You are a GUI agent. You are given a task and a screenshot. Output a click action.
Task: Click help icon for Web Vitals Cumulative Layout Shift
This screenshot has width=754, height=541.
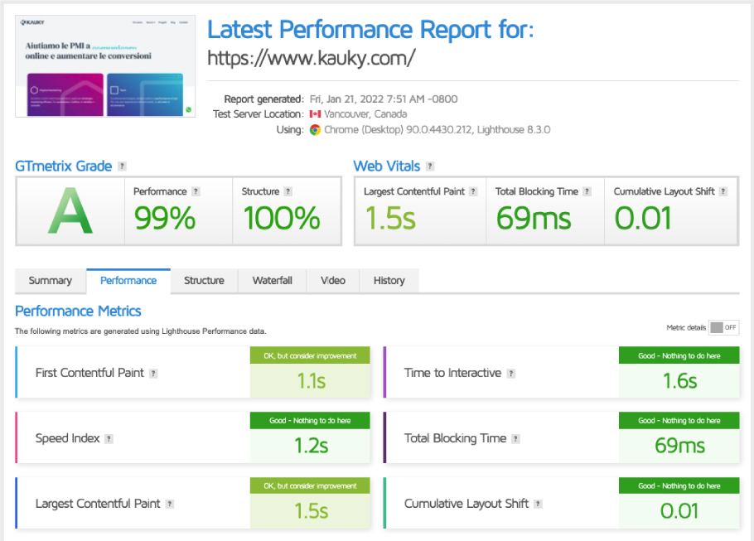(723, 191)
